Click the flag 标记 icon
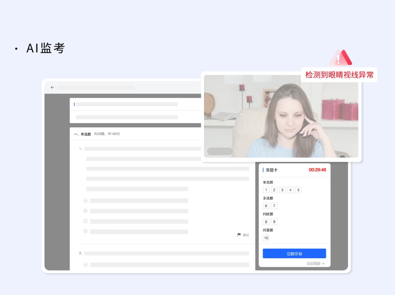 [x=239, y=235]
